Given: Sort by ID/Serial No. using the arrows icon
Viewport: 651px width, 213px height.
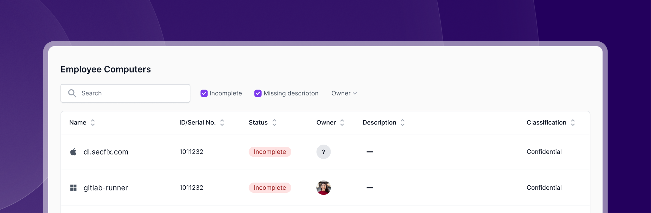Looking at the screenshot, I should (222, 122).
